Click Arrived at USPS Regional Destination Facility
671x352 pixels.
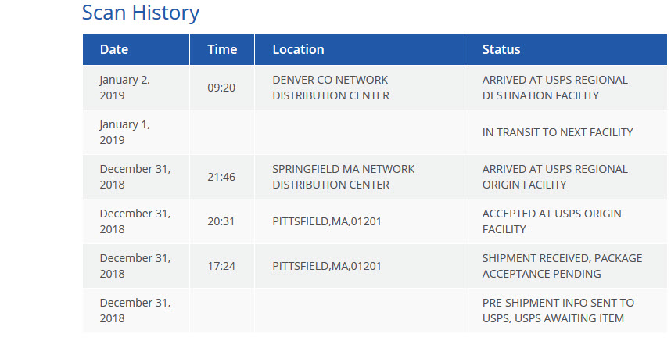554,88
